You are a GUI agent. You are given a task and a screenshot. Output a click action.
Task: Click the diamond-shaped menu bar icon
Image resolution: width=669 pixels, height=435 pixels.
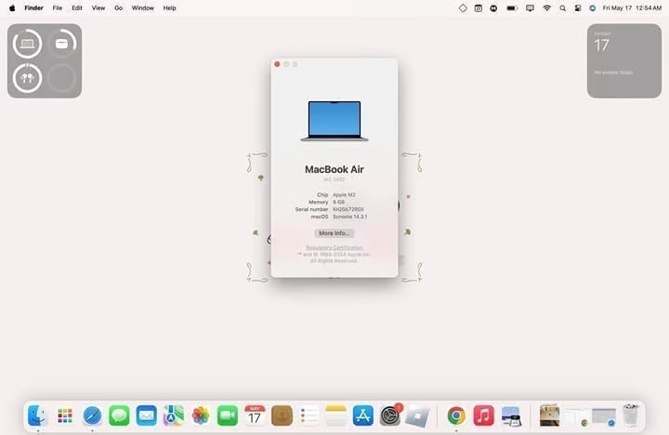463,8
